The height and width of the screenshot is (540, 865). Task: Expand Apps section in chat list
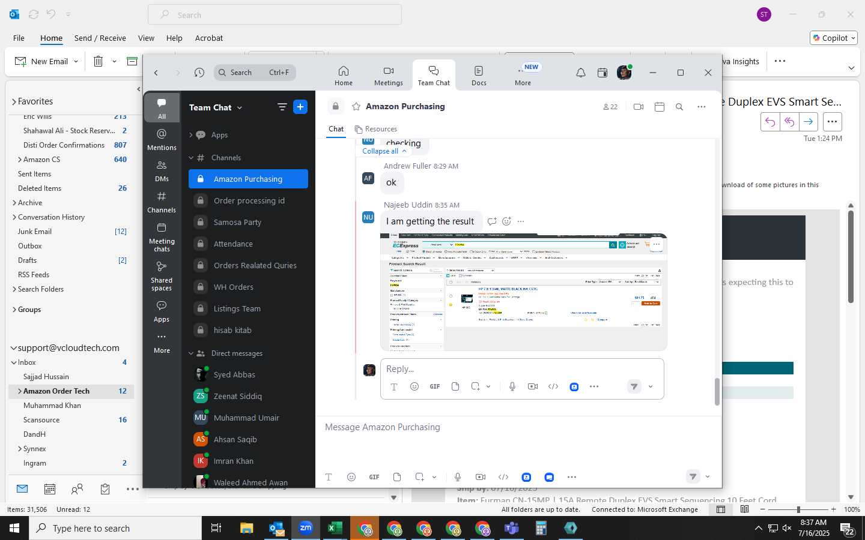click(191, 135)
